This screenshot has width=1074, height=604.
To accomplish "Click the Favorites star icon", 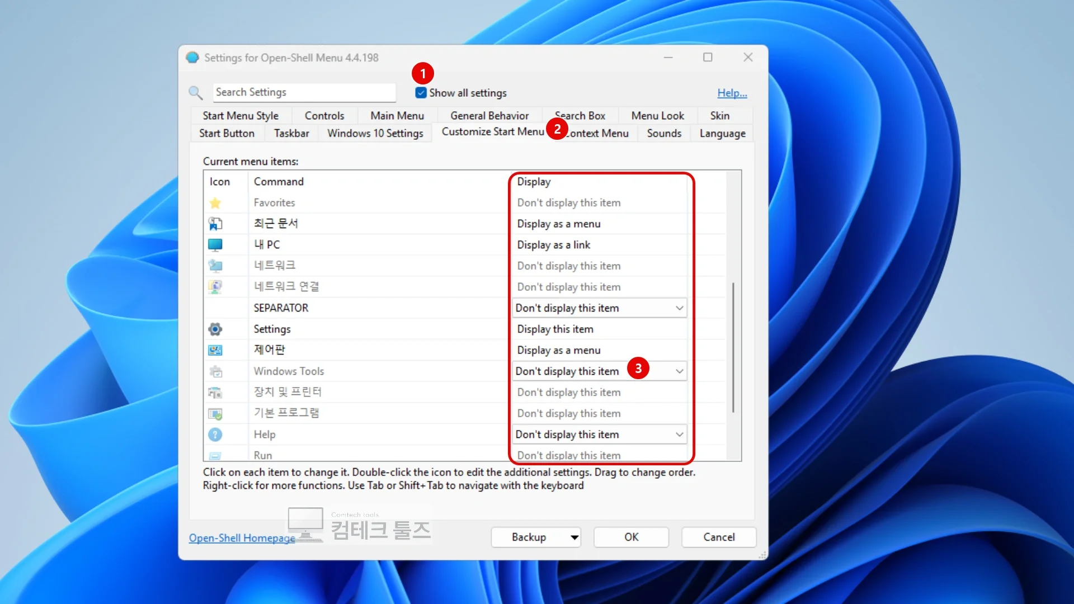I will [x=215, y=202].
